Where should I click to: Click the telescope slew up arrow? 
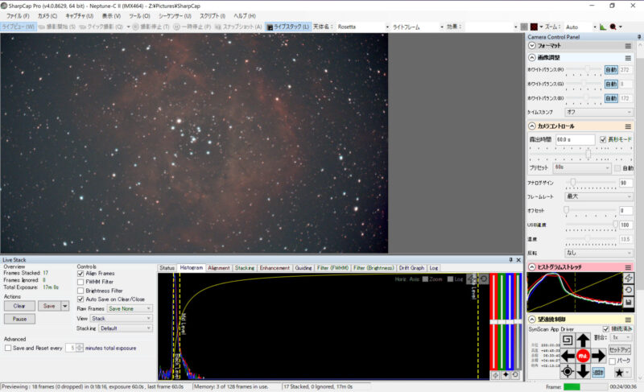[584, 340]
